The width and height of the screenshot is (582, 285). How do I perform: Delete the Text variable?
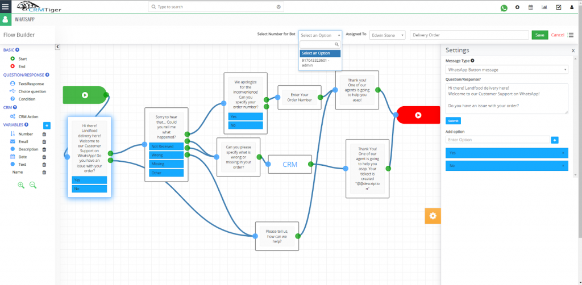[x=44, y=165]
